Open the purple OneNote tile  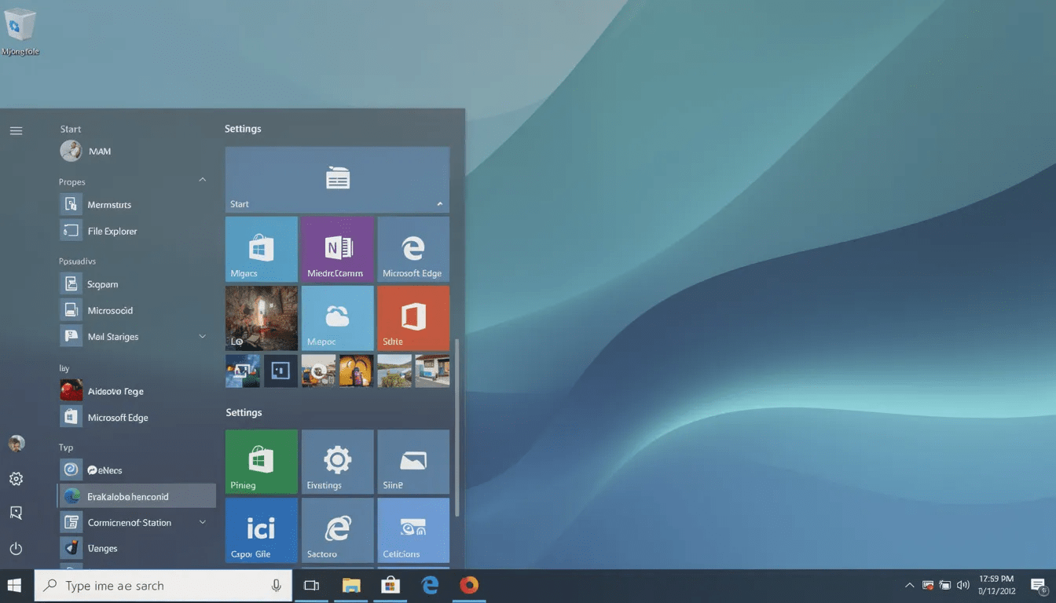pos(337,250)
